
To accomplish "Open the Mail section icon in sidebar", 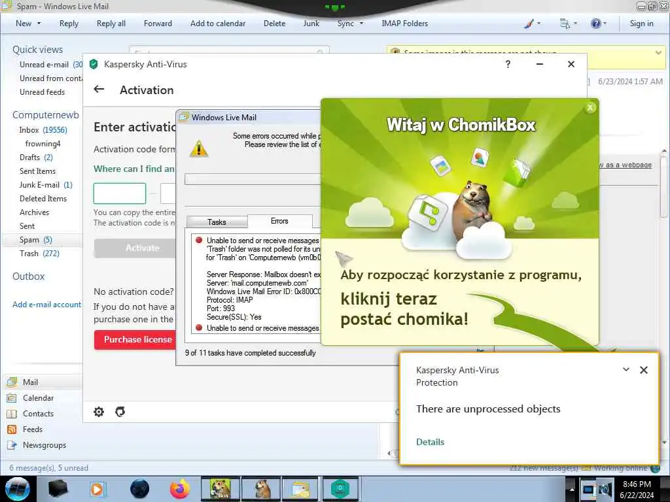I will 12,382.
